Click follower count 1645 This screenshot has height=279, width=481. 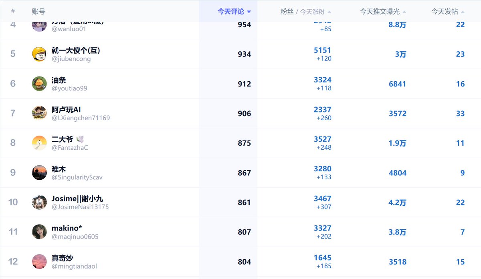(323, 258)
